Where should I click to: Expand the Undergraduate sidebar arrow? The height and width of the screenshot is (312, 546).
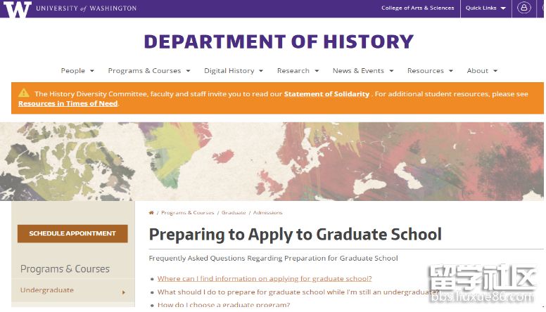point(124,292)
